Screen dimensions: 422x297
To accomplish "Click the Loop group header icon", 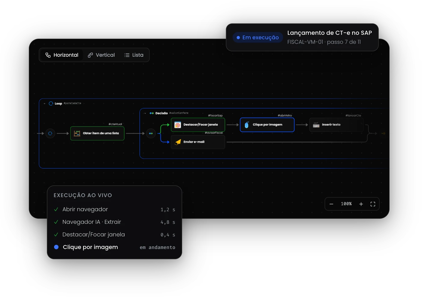I will point(51,103).
